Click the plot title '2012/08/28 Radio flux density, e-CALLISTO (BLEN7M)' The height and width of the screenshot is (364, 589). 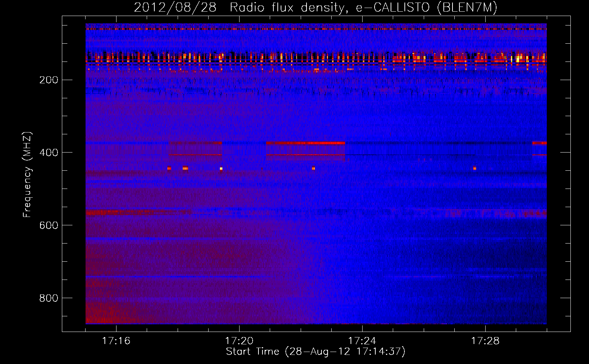click(316, 8)
